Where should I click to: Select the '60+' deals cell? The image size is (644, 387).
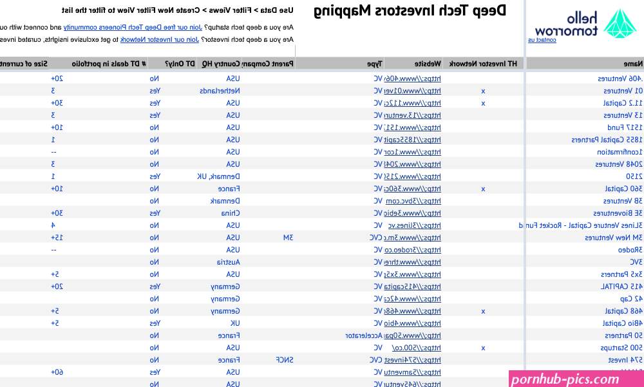57,373
